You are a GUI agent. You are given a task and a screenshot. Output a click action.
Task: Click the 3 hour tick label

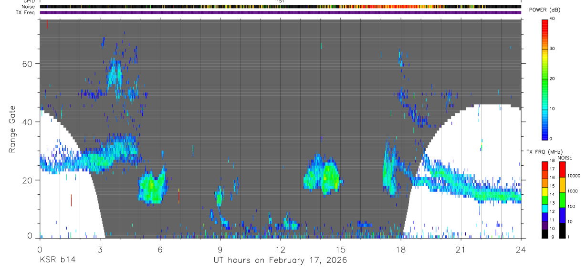(x=100, y=249)
